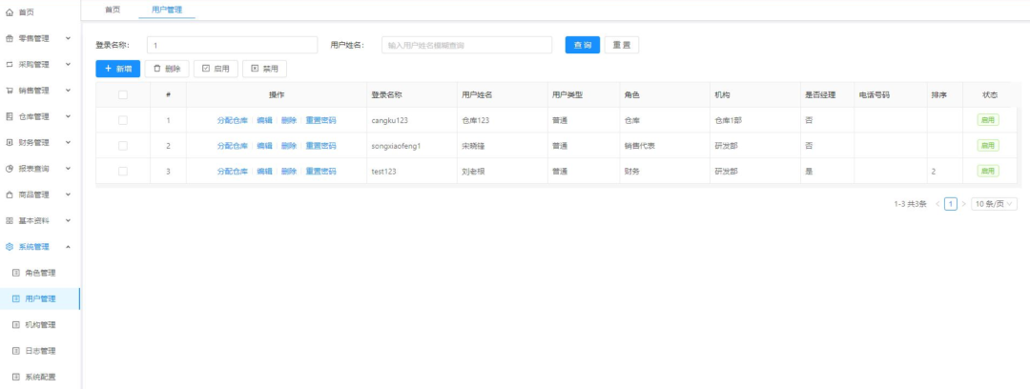Click the 零售管理 sidebar icon
Viewport: 1030px width, 389px height.
click(10, 38)
